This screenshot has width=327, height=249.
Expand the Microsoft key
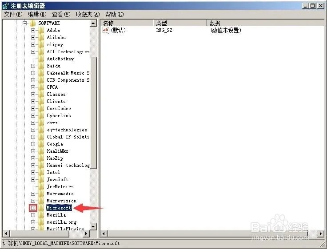33,208
